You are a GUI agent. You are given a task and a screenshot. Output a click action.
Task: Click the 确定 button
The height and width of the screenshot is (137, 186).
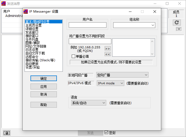pos(43,78)
